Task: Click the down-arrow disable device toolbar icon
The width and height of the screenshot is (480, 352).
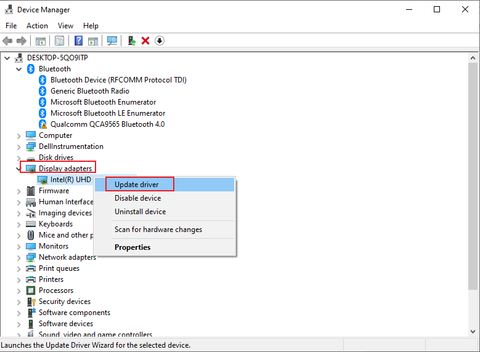Action: coord(160,41)
